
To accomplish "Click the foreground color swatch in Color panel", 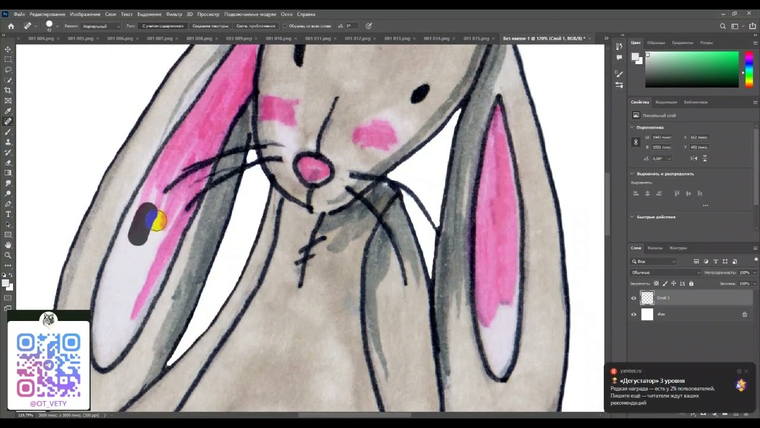I will (x=635, y=56).
